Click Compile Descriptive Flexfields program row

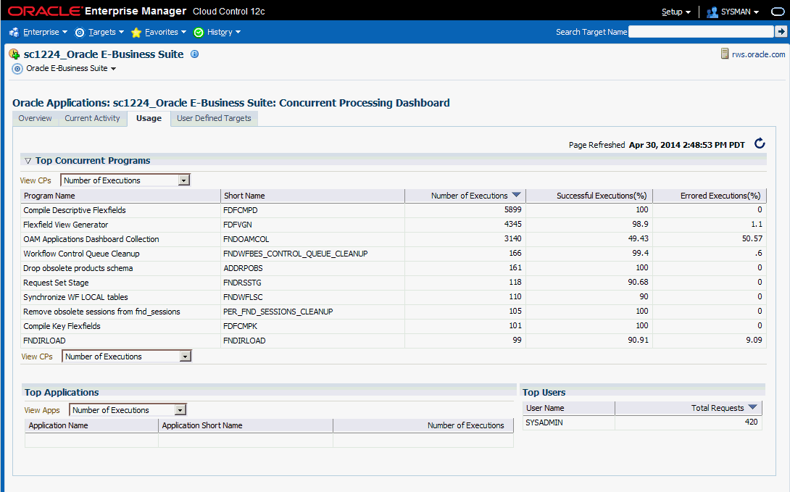tap(394, 210)
